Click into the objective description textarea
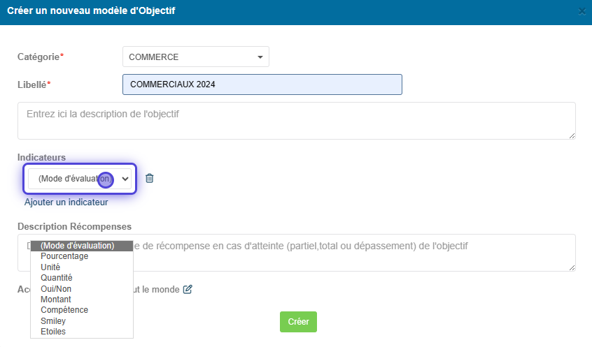This screenshot has width=592, height=347. [x=297, y=121]
